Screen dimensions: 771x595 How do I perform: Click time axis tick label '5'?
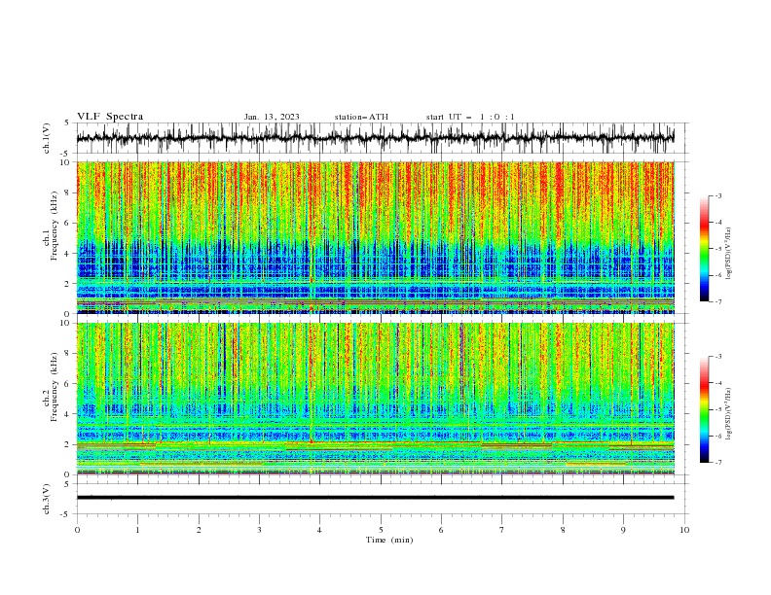click(x=381, y=530)
